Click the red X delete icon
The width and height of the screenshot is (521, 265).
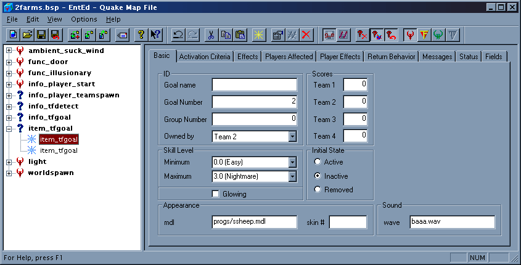pyautogui.click(x=306, y=35)
